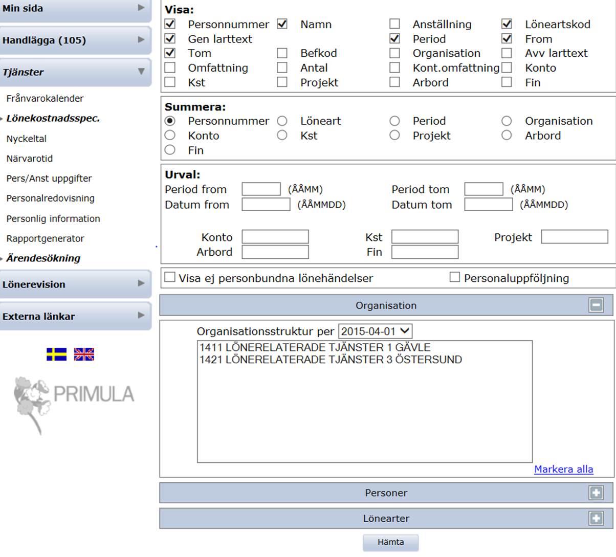Uncheck the Namn checkbox
The image size is (616, 557).
coord(282,24)
